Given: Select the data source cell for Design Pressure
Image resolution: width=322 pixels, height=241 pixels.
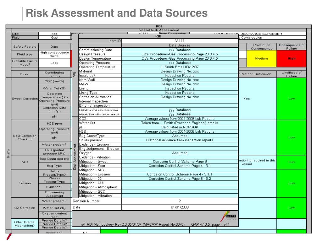Looking at the screenshot, I should pos(180,54).
